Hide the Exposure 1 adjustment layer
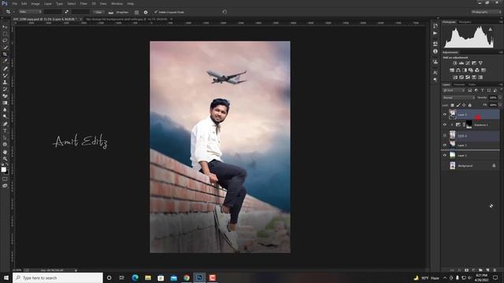This screenshot has width=504, height=283. coord(445,125)
